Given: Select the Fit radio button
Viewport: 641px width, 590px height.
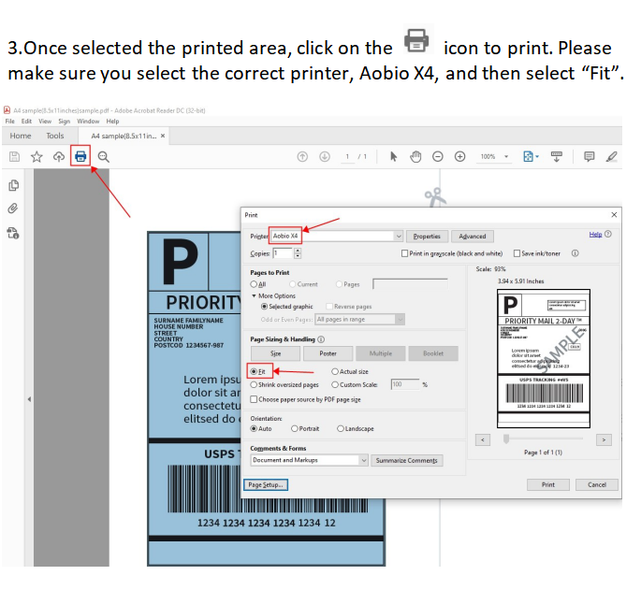Looking at the screenshot, I should [x=254, y=371].
